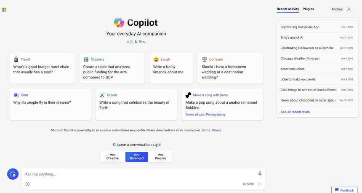Click the send arrow icon
This screenshot has width=362, height=193.
(260, 184)
